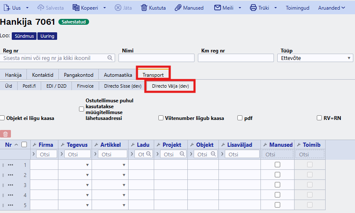355x213 pixels.
Task: Expand the Meili dropdown arrow
Action: (240, 8)
